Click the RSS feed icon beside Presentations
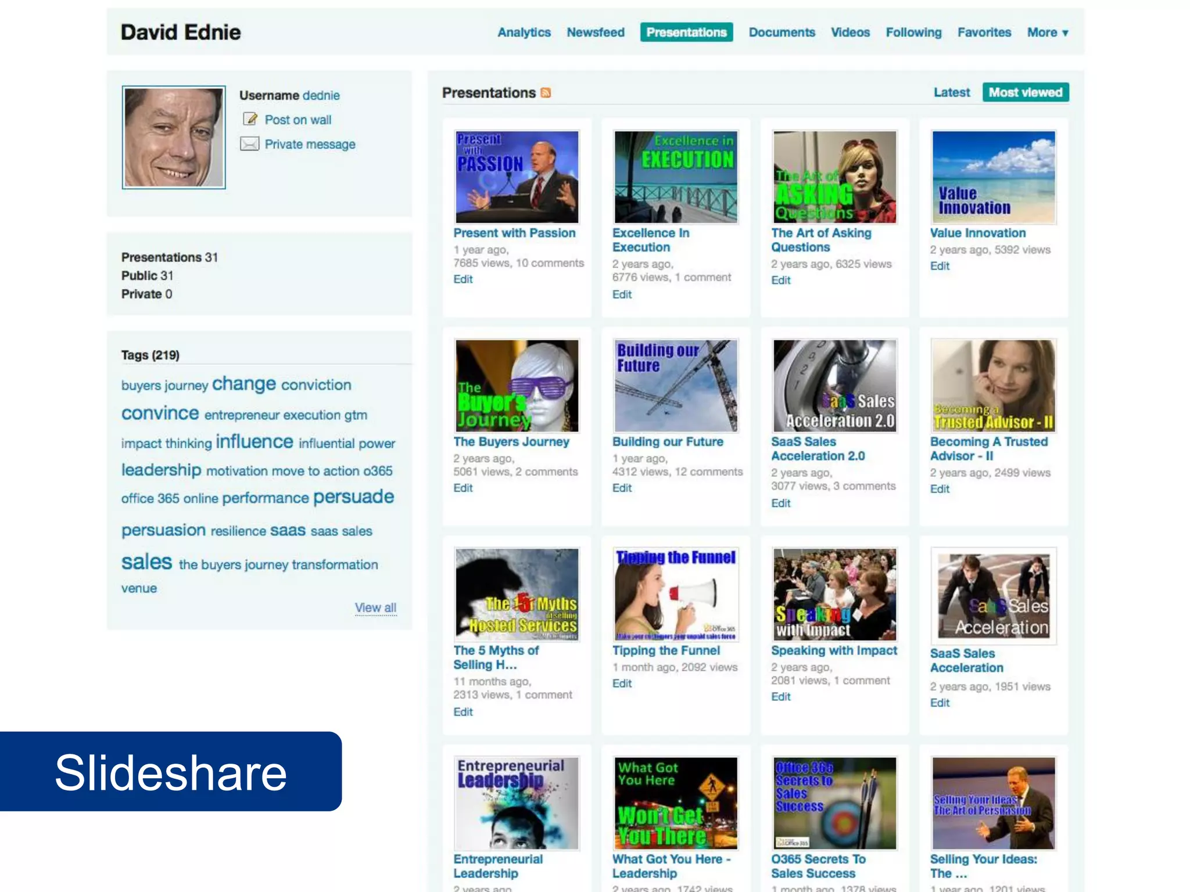The height and width of the screenshot is (892, 1190). [x=546, y=93]
